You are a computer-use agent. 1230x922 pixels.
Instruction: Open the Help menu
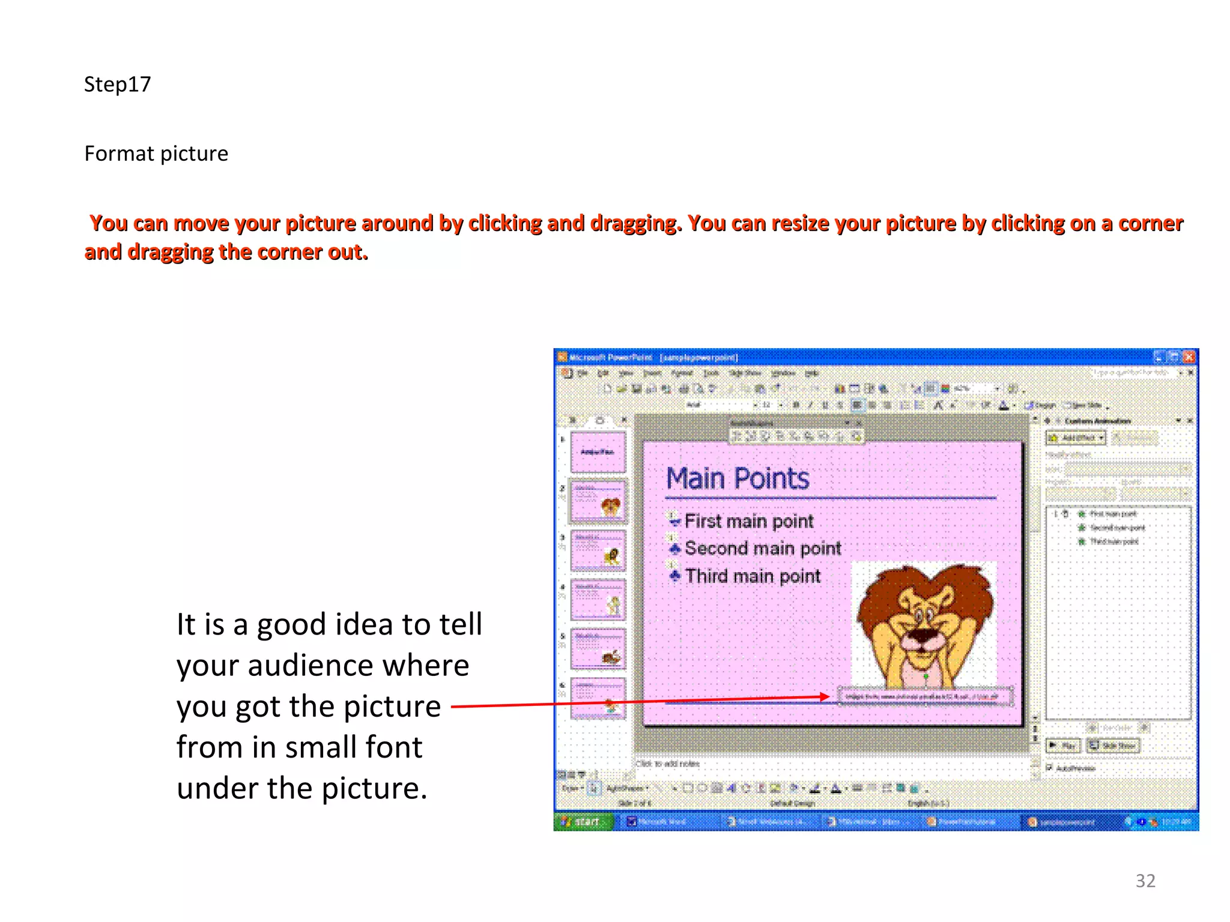(x=811, y=373)
